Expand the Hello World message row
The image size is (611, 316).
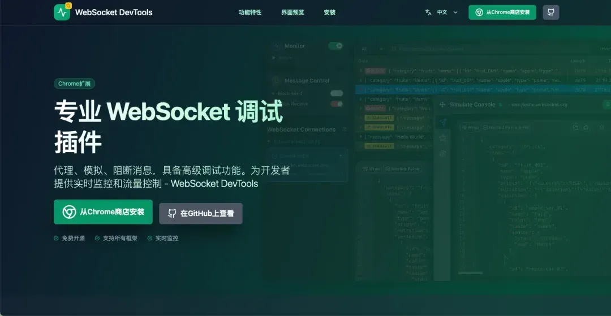click(362, 137)
